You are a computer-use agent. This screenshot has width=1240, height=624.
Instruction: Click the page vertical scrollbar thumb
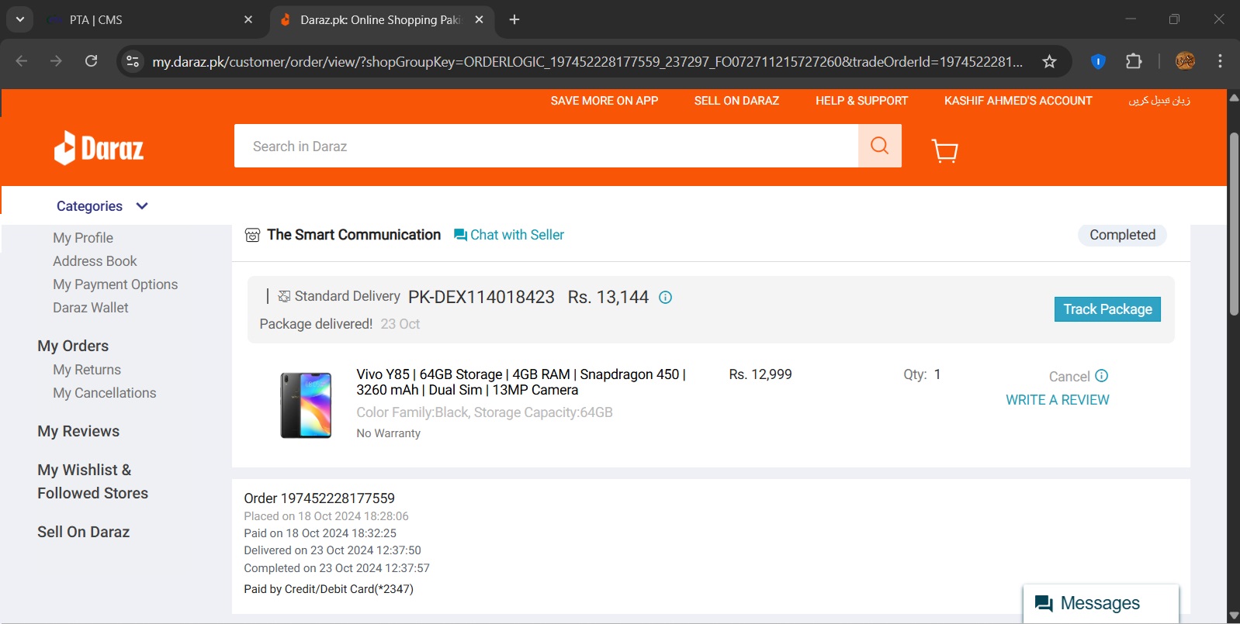coord(1234,224)
